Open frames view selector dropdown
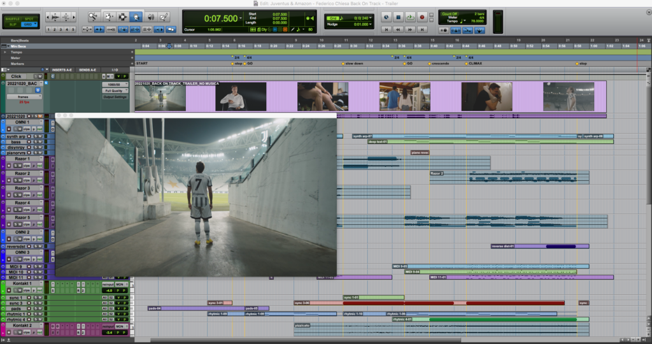Viewport: 652px width, 344px height. [x=24, y=96]
